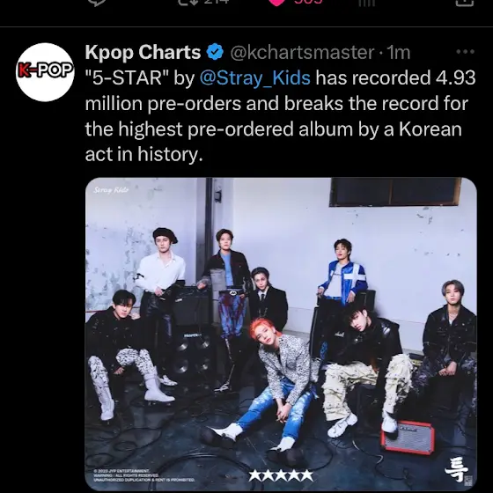Click the Kpop Charts display name
493x493 pixels.
click(x=143, y=52)
